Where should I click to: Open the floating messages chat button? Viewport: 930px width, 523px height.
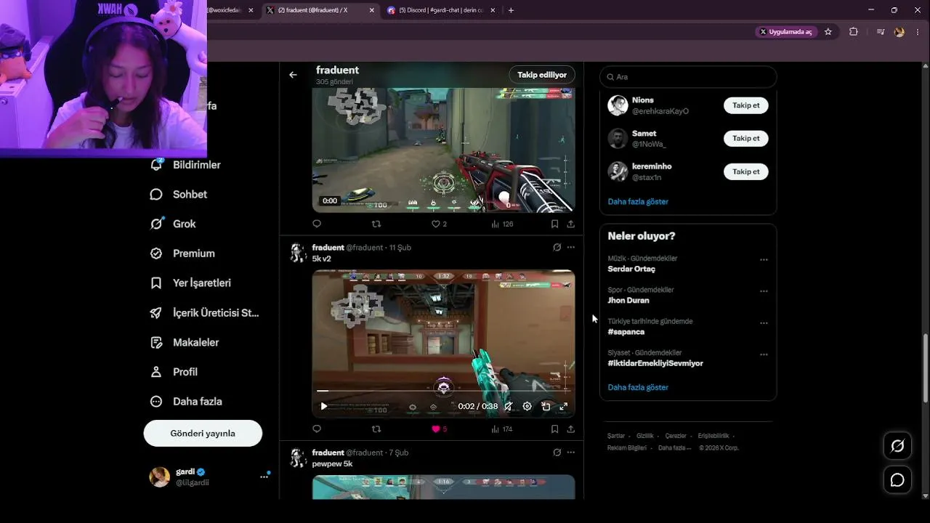point(897,480)
